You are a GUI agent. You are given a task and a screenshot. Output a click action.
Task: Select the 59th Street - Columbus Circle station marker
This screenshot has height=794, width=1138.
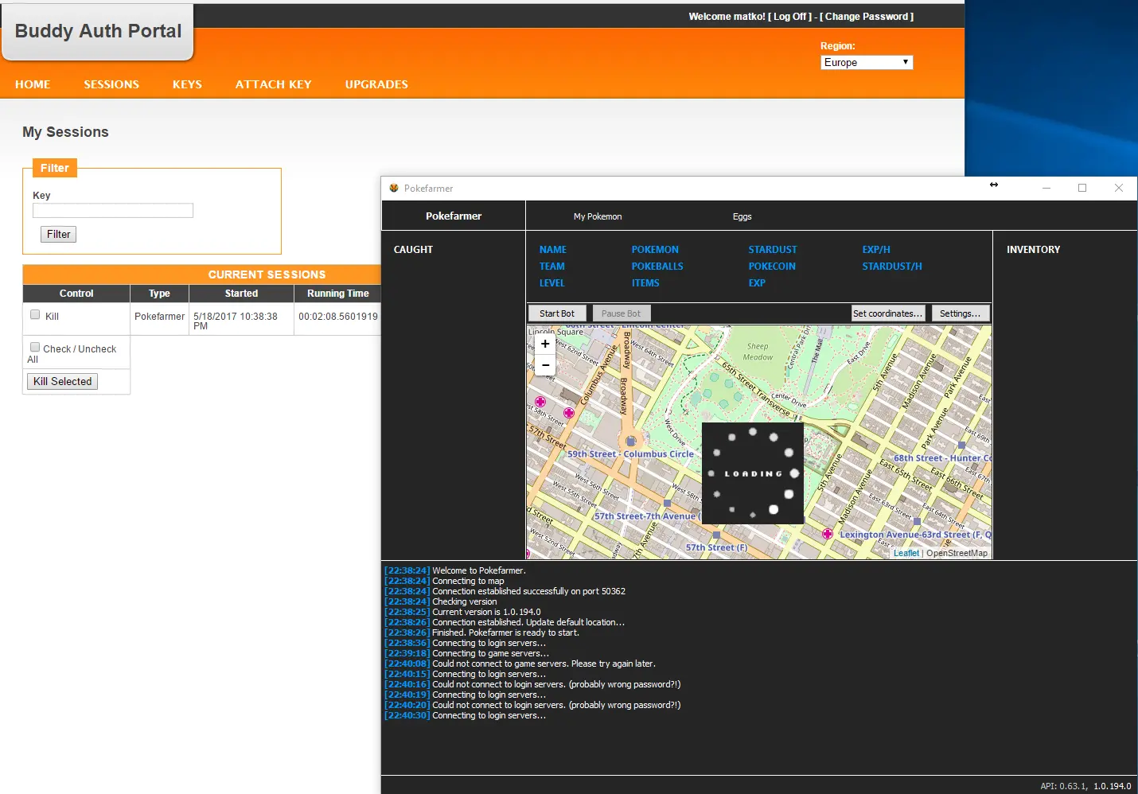point(631,441)
